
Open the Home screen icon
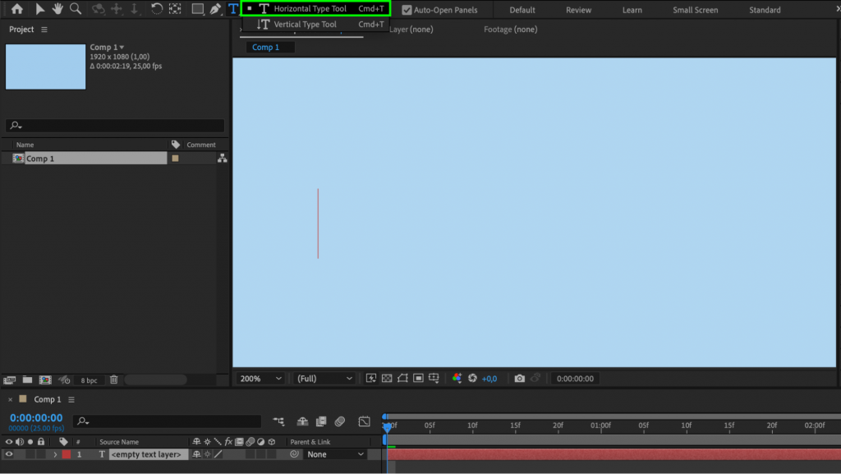click(16, 10)
